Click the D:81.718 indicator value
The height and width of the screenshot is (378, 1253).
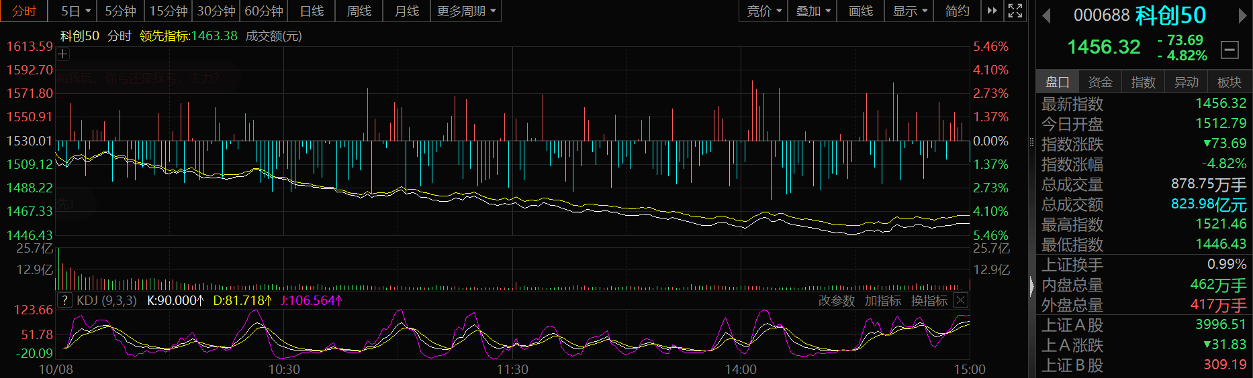point(242,300)
